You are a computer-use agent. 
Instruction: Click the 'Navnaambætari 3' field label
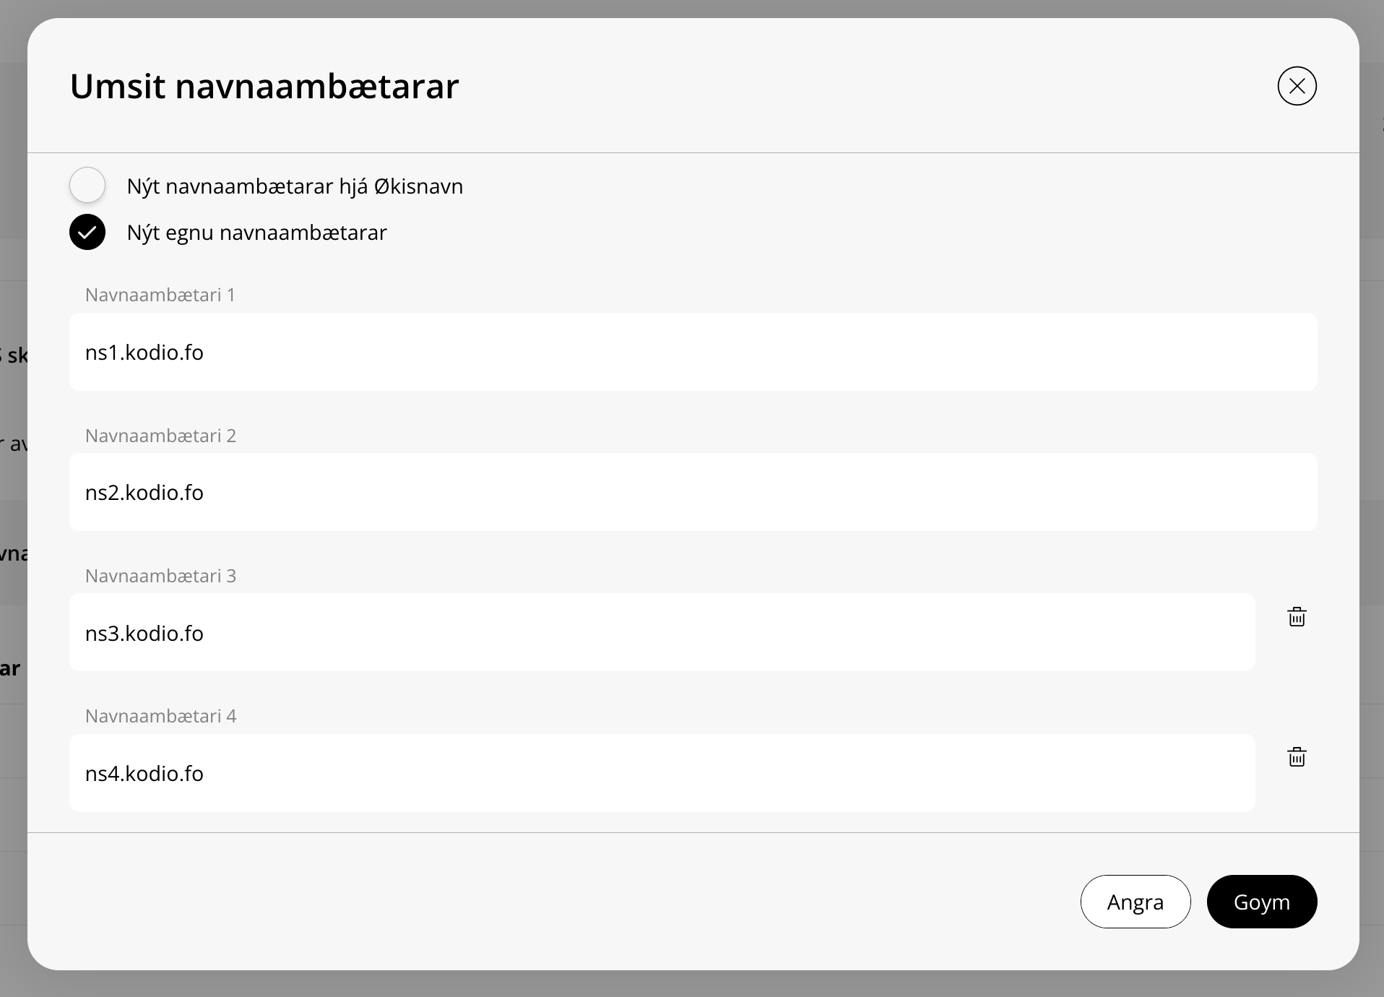click(x=160, y=576)
